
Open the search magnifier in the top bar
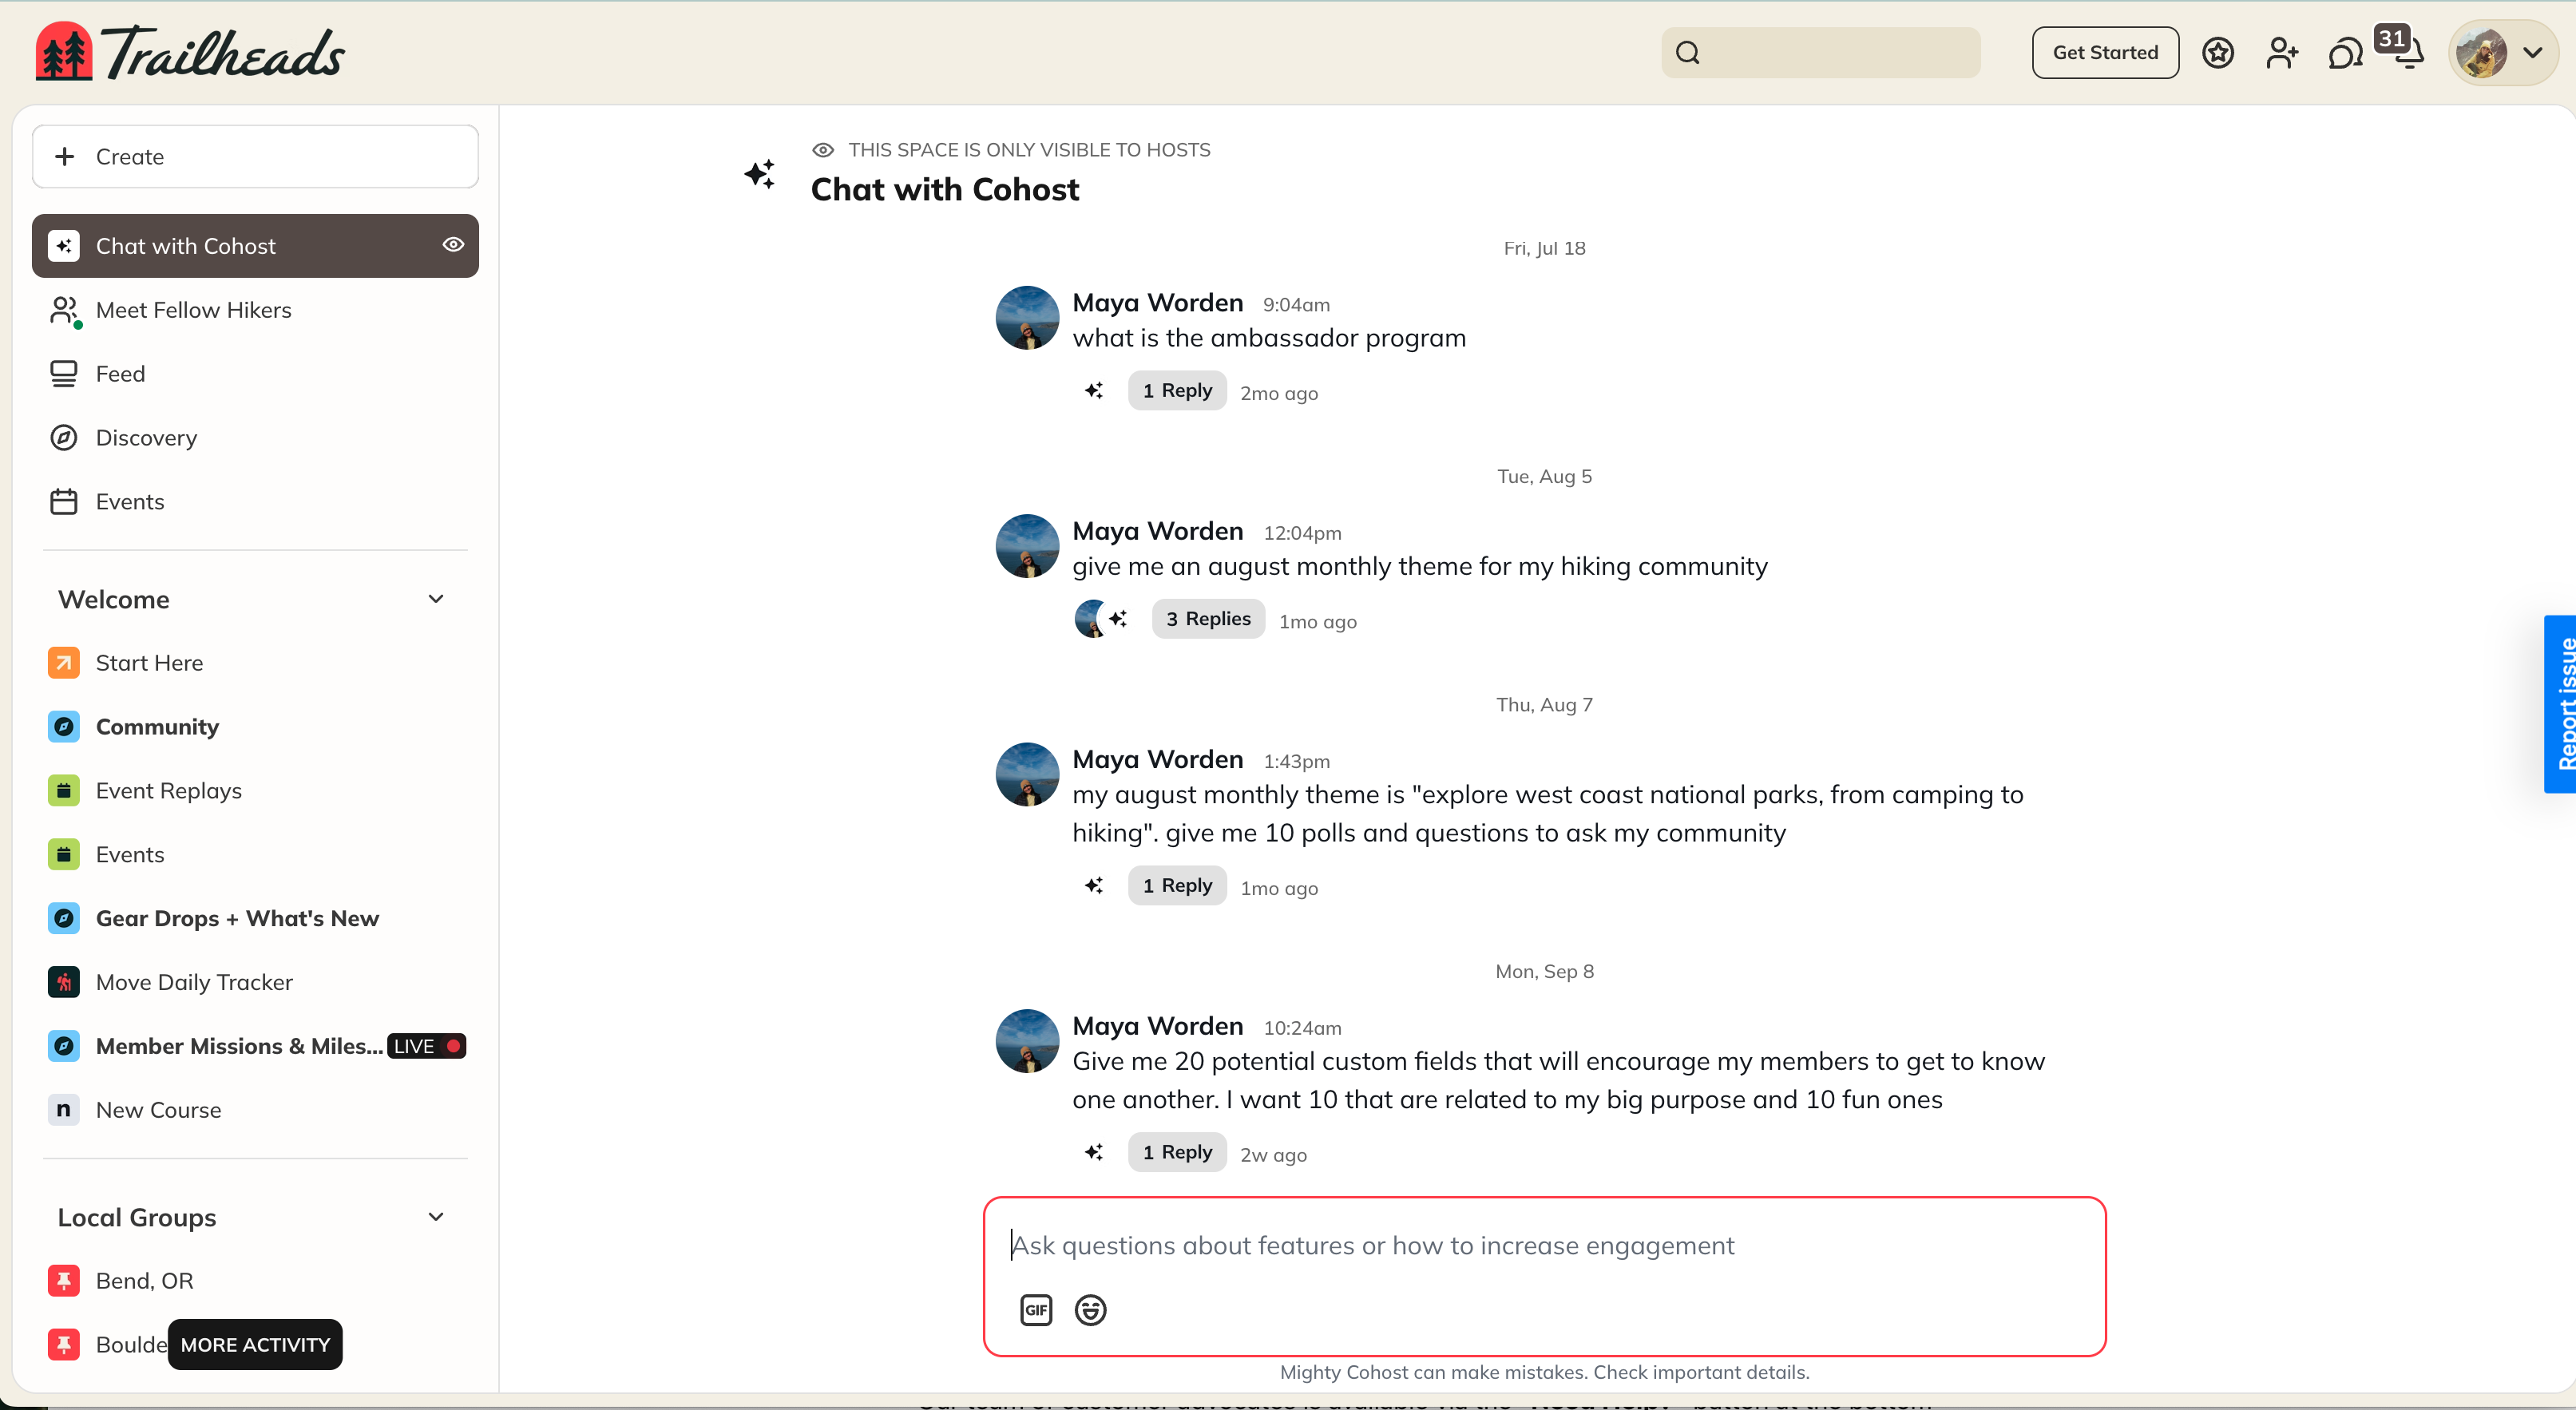[1688, 52]
